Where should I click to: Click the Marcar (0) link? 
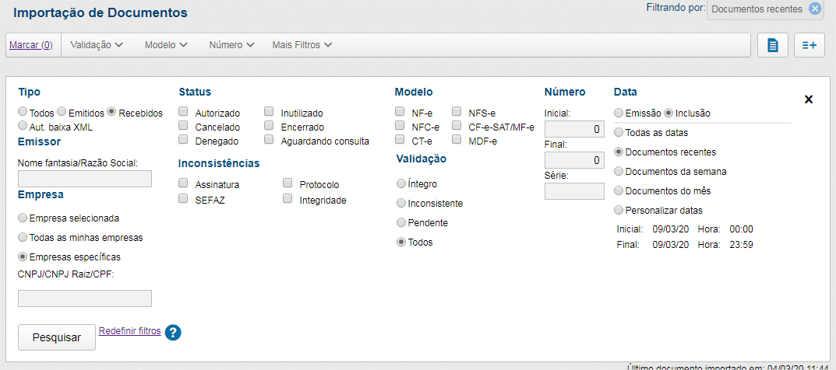coord(30,45)
